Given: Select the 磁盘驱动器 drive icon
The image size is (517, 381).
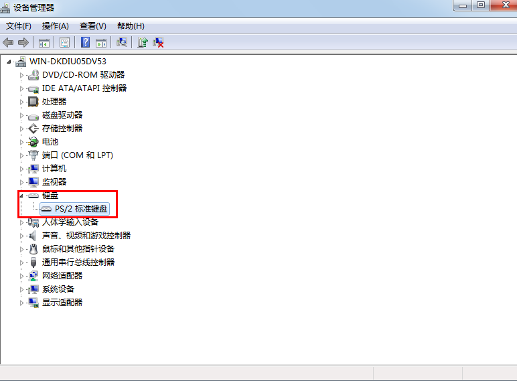Looking at the screenshot, I should click(33, 116).
